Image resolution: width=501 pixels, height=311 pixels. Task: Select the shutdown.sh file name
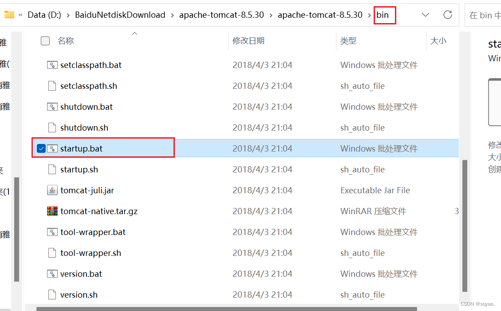pyautogui.click(x=84, y=128)
